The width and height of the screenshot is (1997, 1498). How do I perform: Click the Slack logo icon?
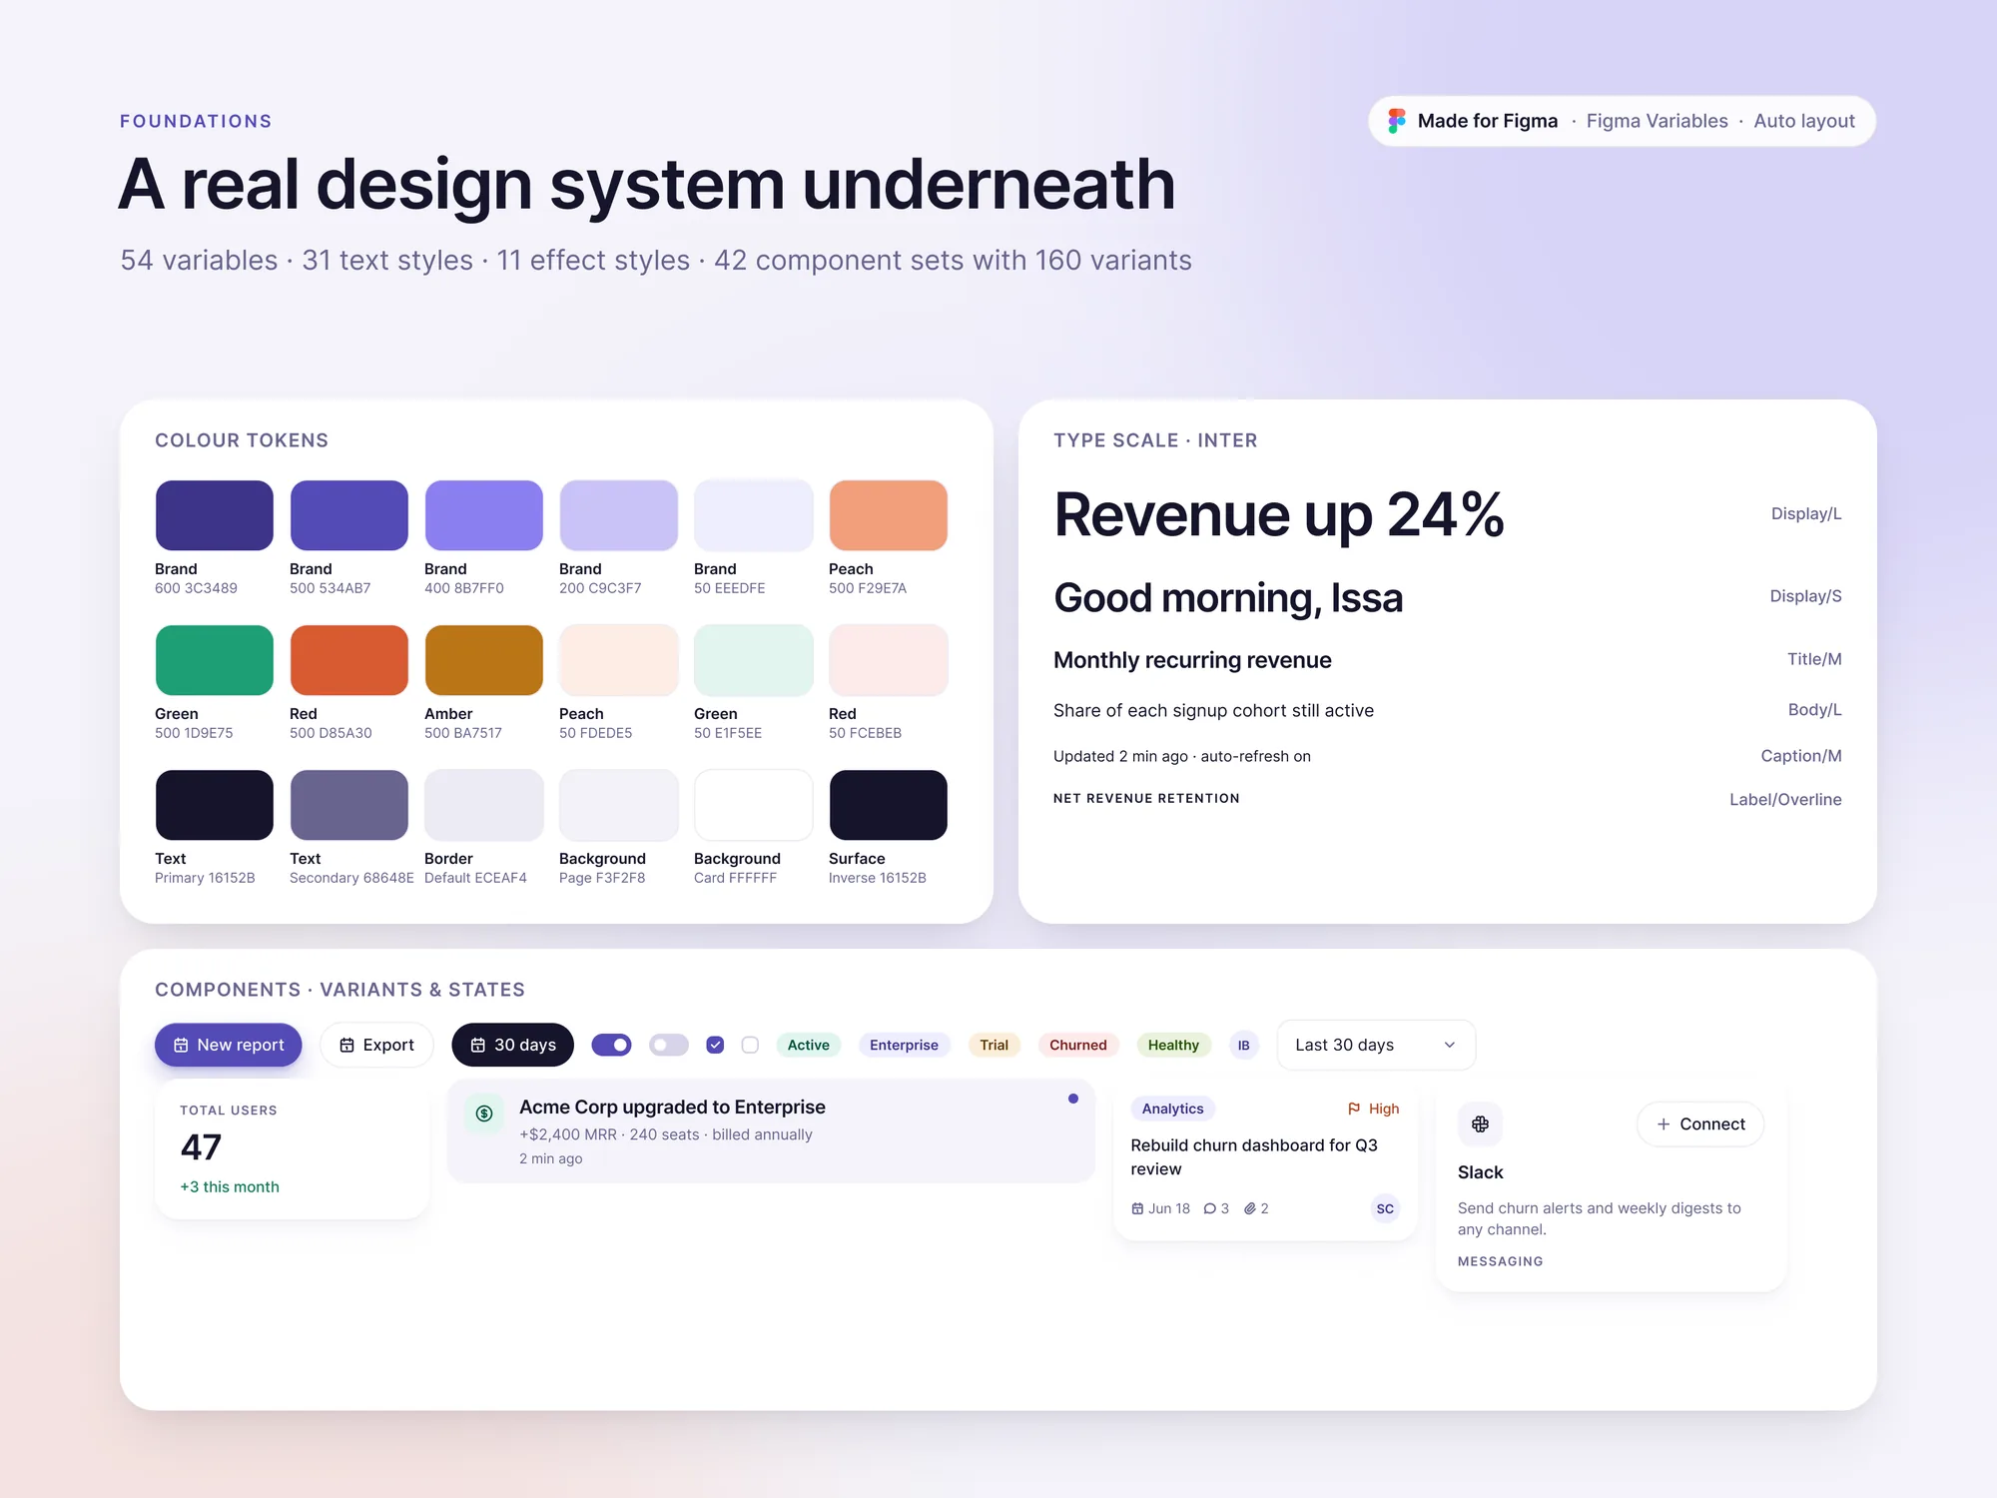point(1480,1124)
